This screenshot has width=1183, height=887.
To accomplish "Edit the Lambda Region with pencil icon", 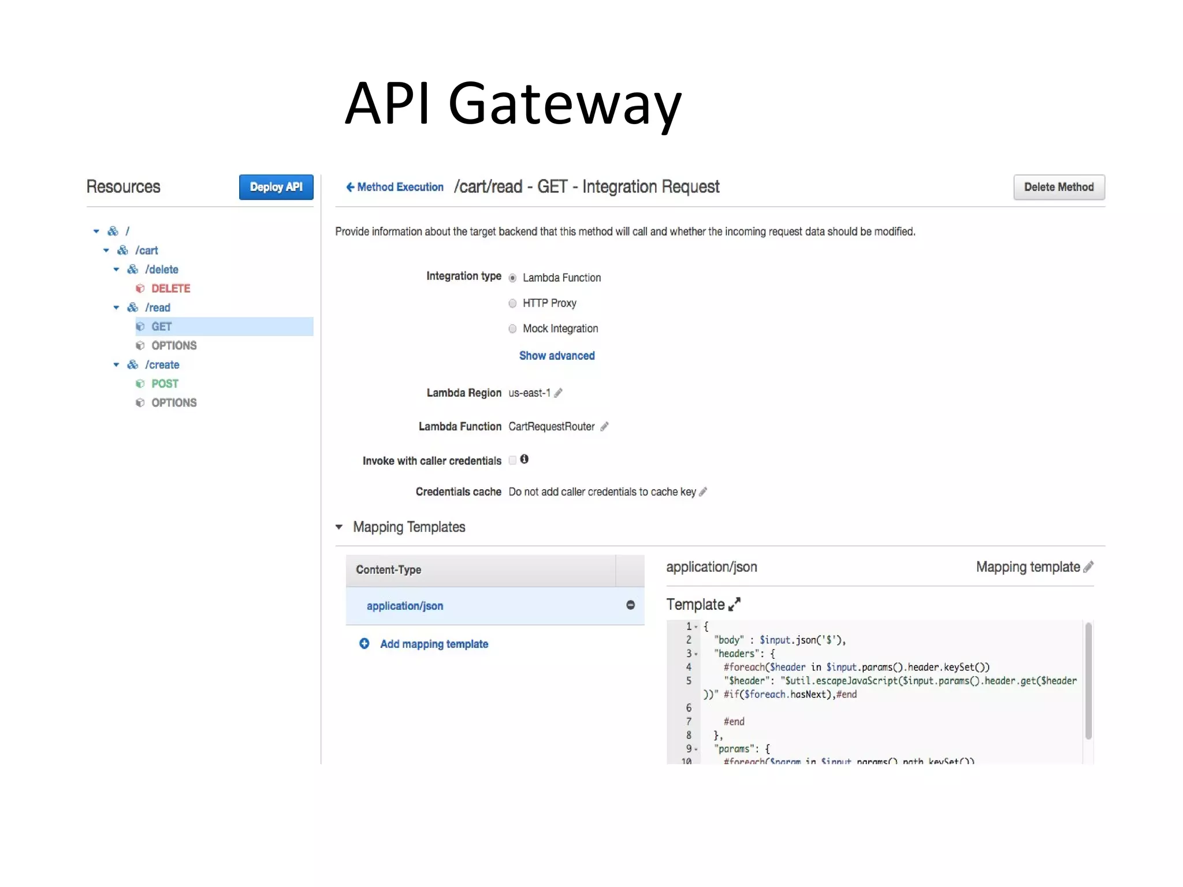I will (x=559, y=393).
